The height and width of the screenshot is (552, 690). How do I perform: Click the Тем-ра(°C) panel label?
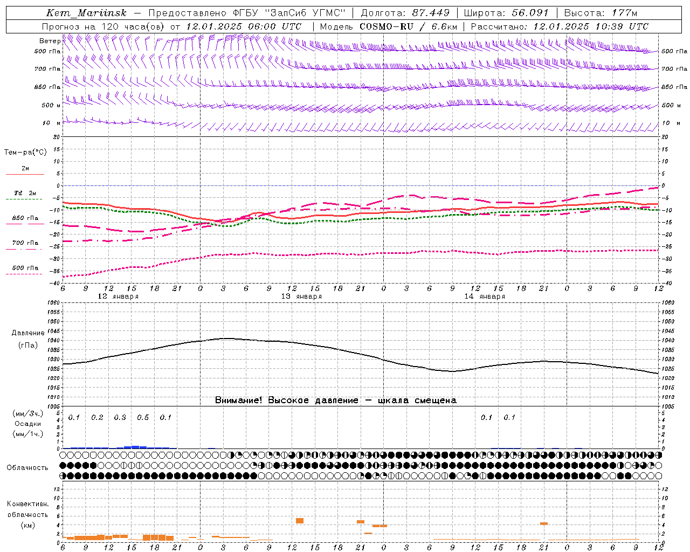coord(25,153)
